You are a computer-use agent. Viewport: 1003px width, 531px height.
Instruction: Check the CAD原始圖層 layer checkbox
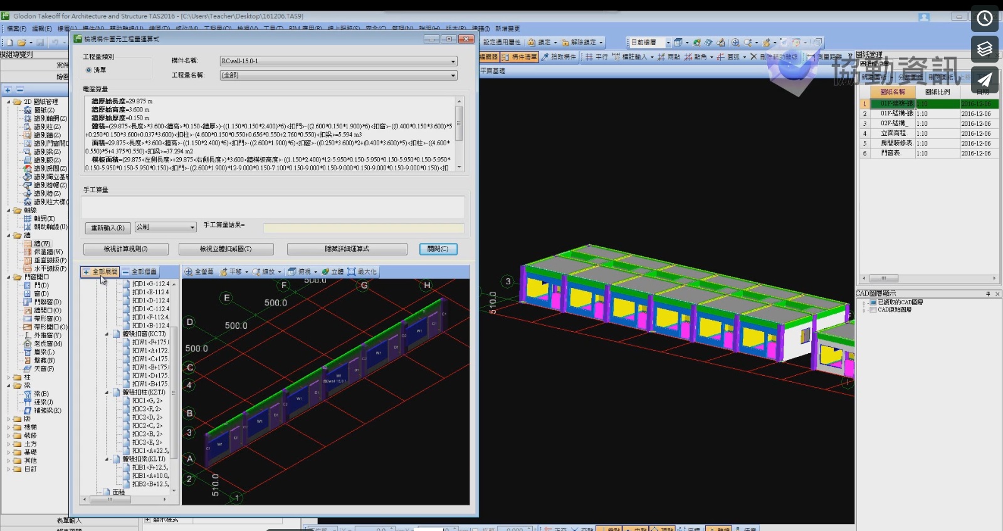[x=873, y=310]
